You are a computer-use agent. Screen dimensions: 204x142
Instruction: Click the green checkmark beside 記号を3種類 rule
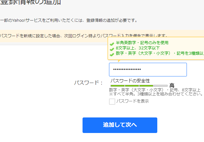coord(112,54)
